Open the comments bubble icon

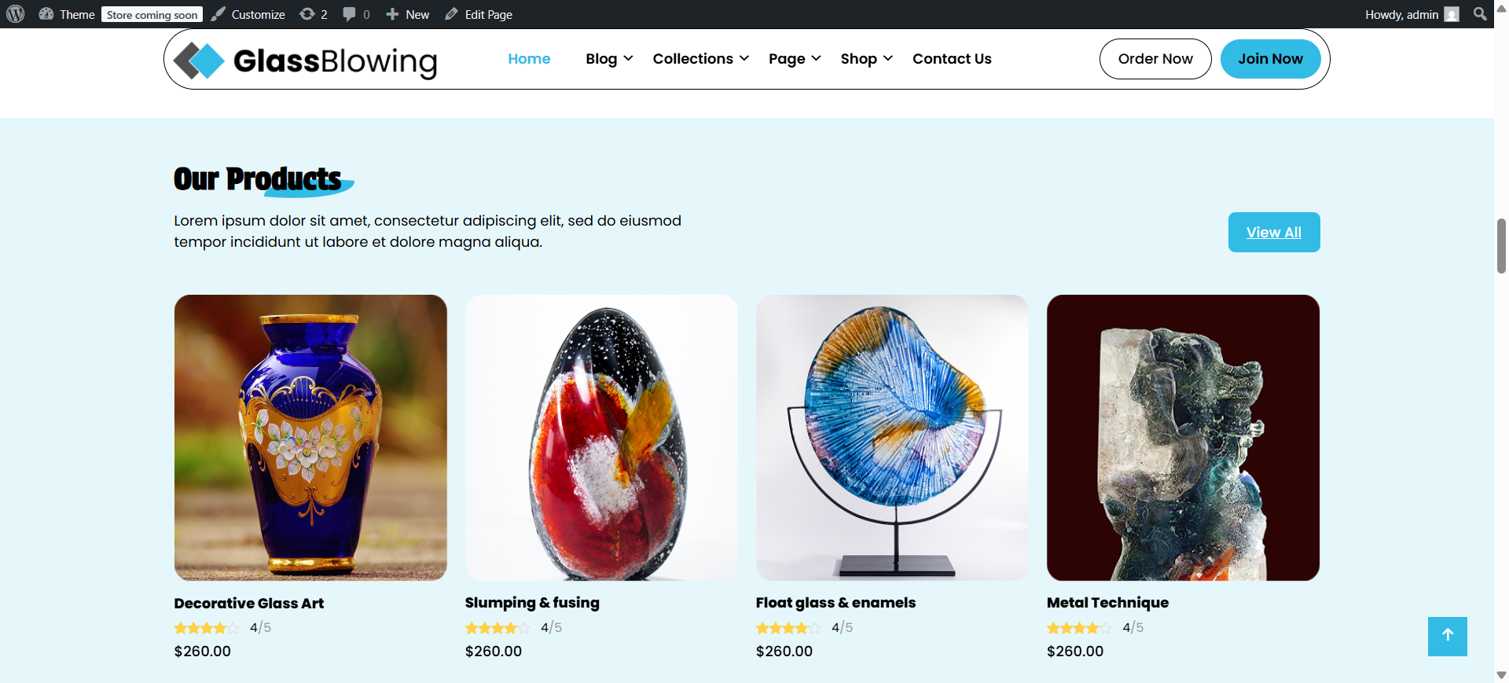click(349, 14)
